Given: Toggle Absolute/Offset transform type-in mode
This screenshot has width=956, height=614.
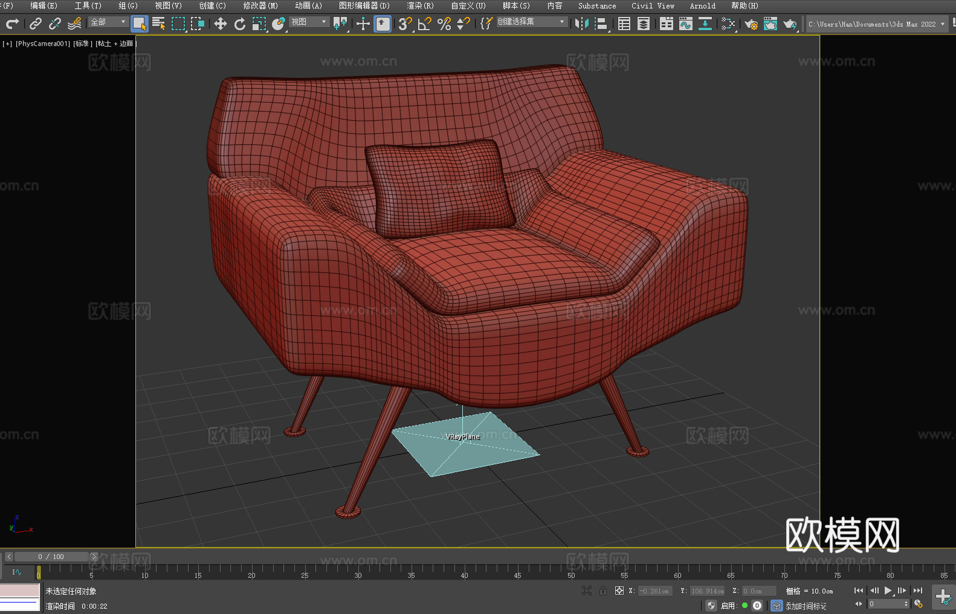Looking at the screenshot, I should click(619, 590).
